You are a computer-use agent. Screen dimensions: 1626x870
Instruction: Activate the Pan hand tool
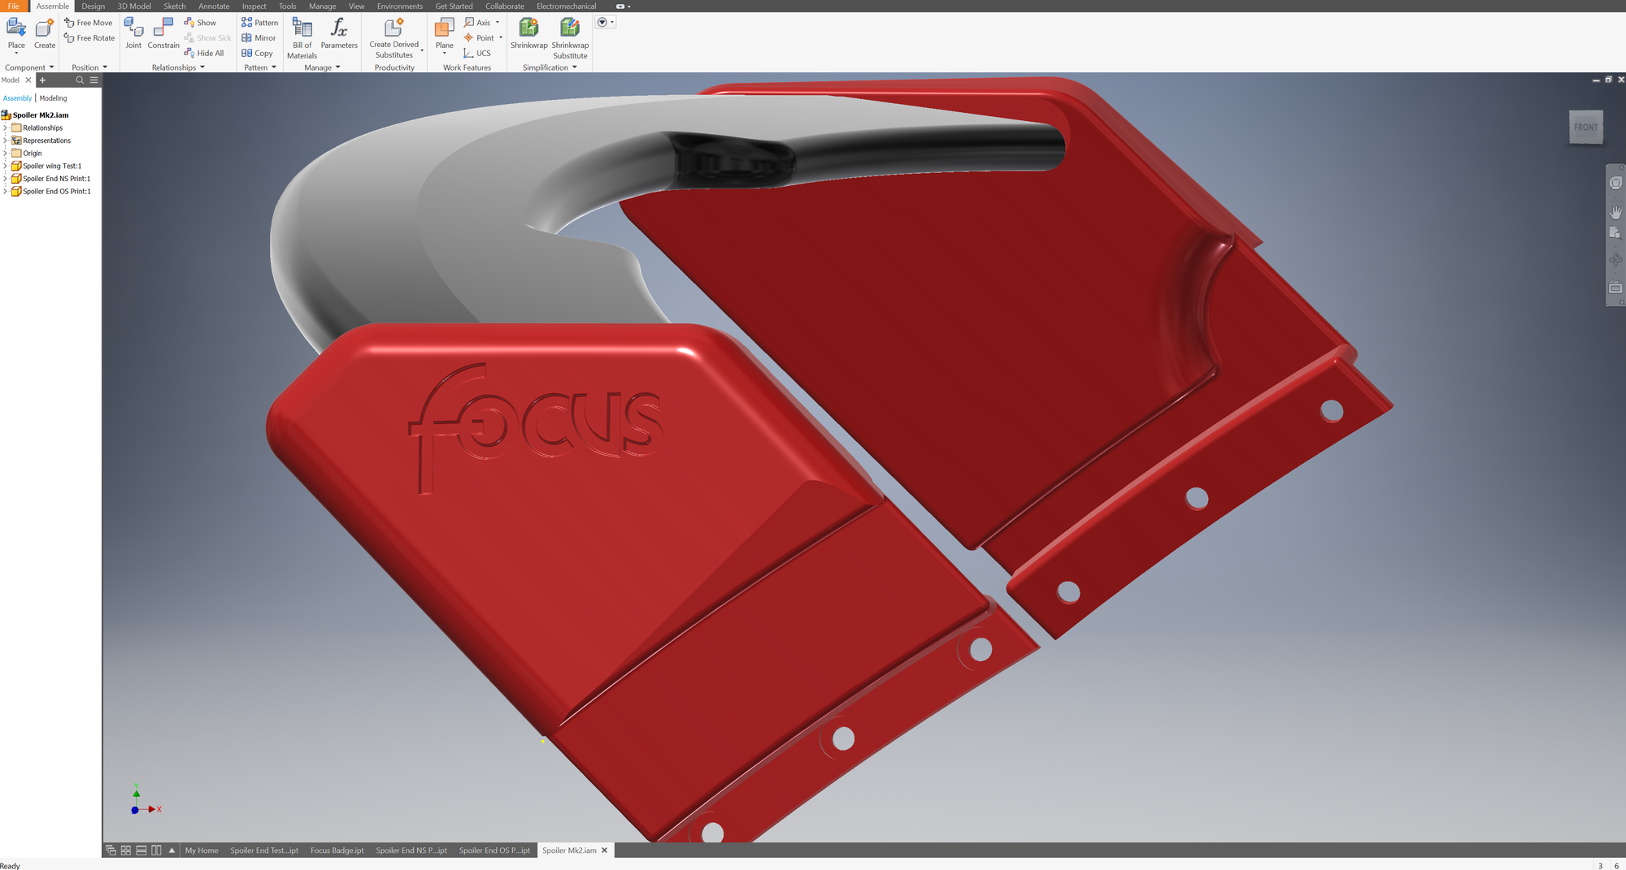point(1615,212)
